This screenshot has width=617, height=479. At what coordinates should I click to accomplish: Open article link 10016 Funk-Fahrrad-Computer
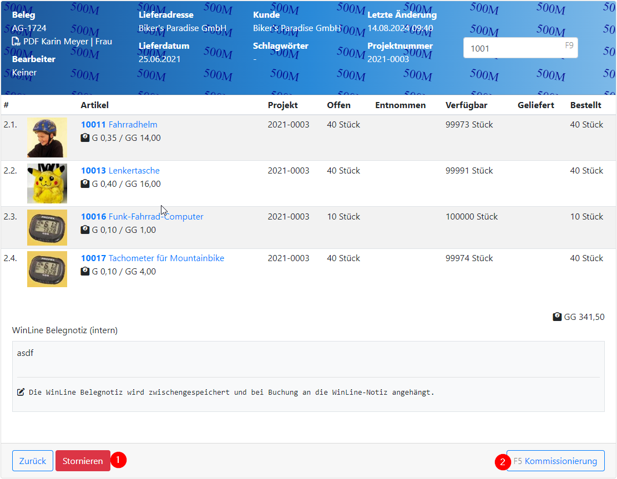pyautogui.click(x=142, y=217)
